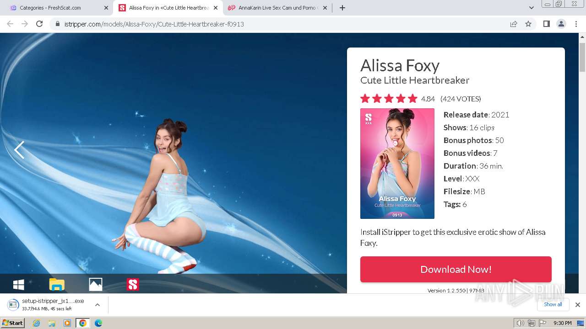Share this page via share icon
The width and height of the screenshot is (586, 329).
click(x=514, y=24)
